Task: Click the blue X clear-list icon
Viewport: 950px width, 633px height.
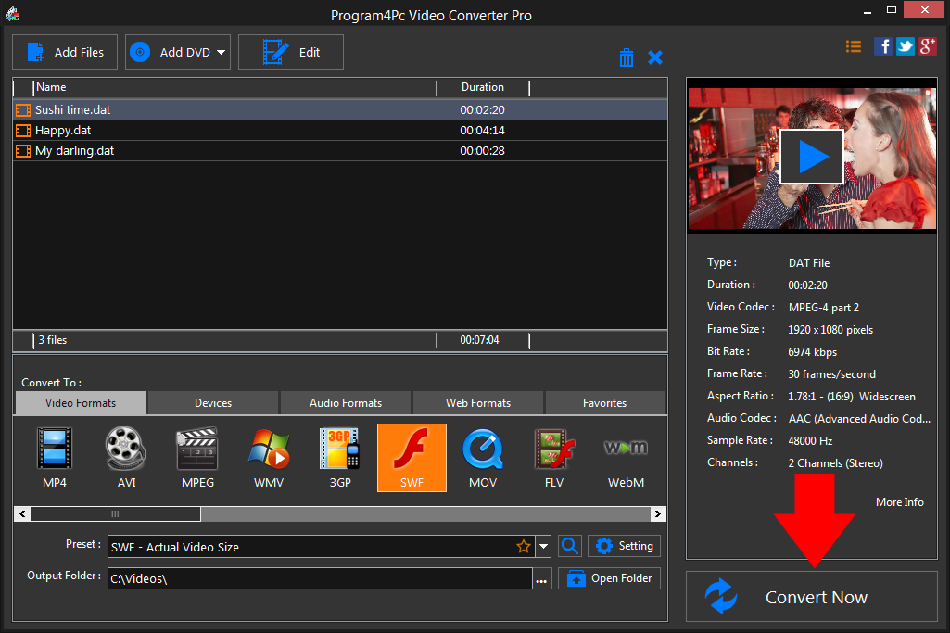Action: [x=655, y=57]
